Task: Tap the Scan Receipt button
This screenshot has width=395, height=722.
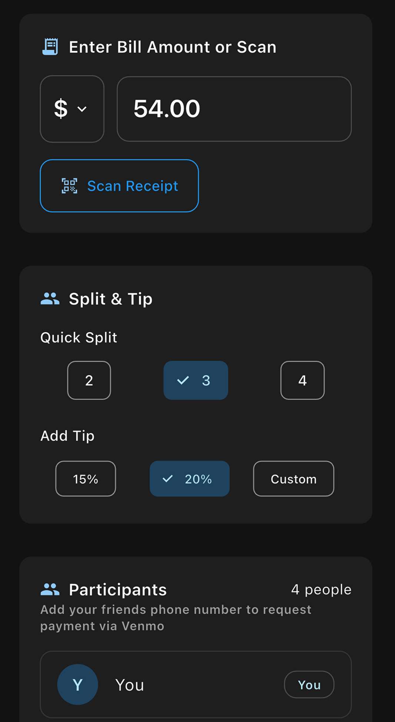Action: (x=119, y=186)
